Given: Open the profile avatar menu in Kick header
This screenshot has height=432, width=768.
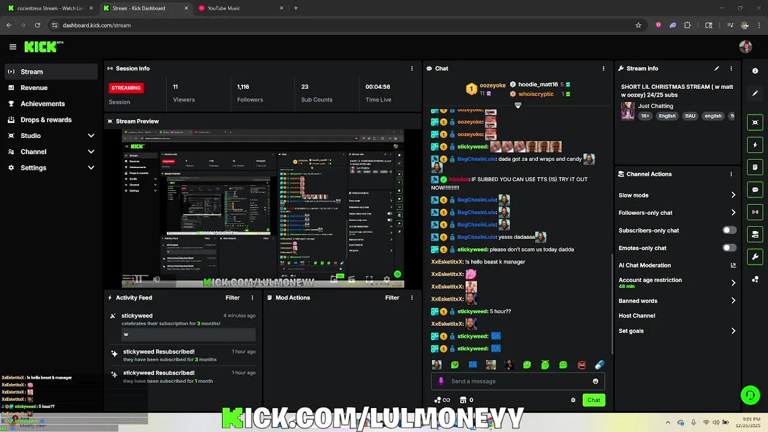Looking at the screenshot, I should [x=746, y=47].
